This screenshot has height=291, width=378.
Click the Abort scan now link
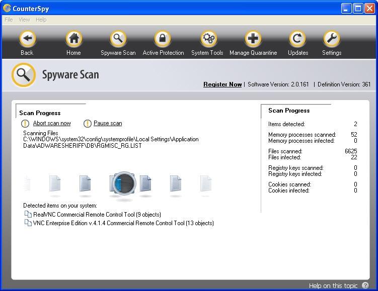pos(52,123)
